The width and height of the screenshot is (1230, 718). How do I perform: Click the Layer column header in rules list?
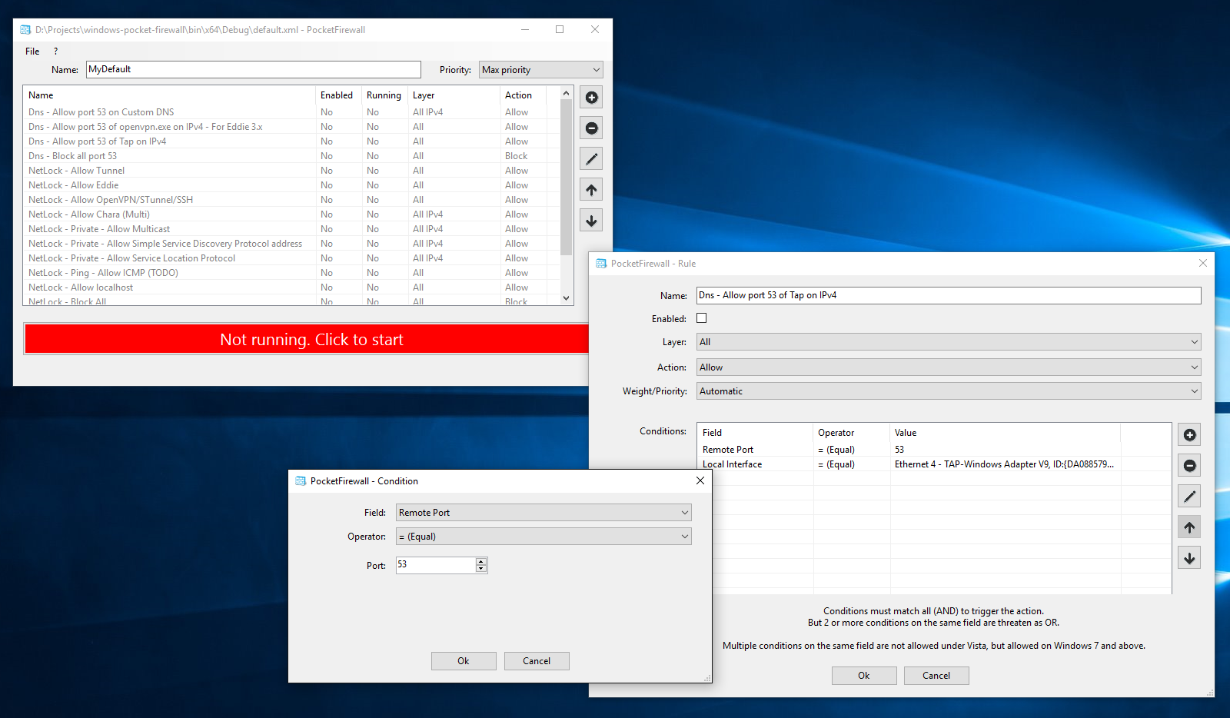[x=454, y=95]
